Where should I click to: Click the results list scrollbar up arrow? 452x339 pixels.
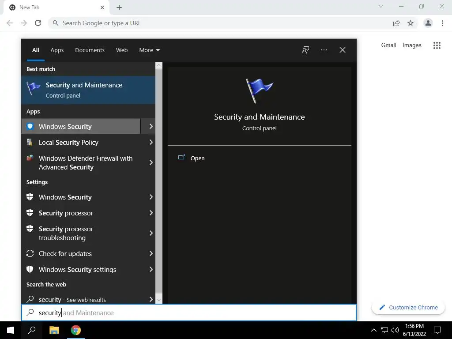tap(159, 65)
